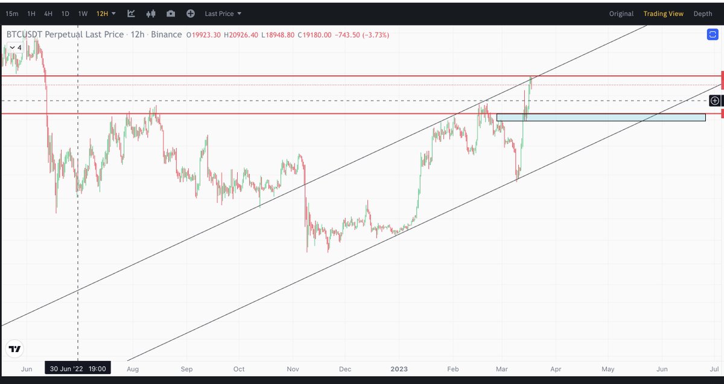Open the Last Price dropdown
Viewport: 724px width, 384px height.
[x=223, y=13]
